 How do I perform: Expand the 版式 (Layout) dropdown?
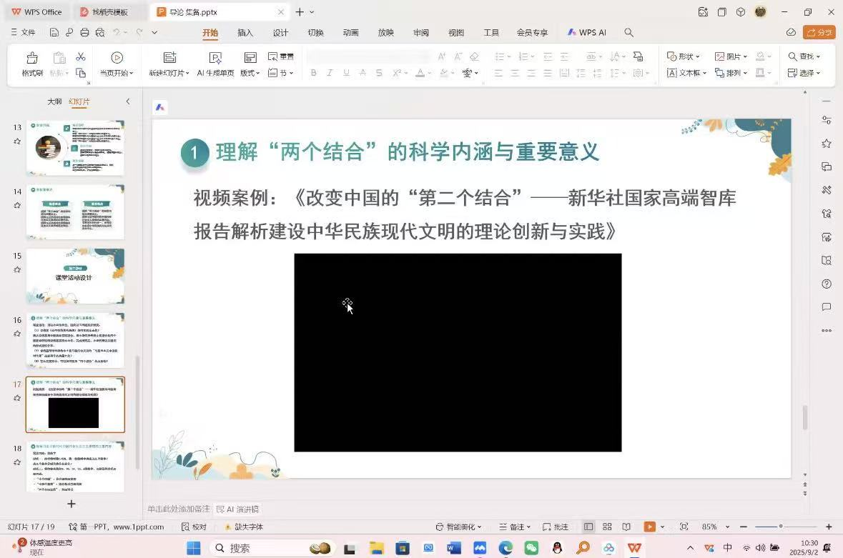click(x=250, y=73)
